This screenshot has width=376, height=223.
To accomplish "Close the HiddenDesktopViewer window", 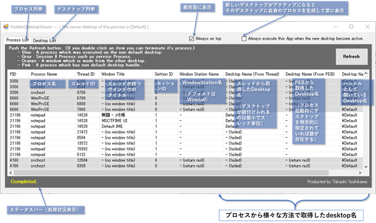I will (367, 26).
